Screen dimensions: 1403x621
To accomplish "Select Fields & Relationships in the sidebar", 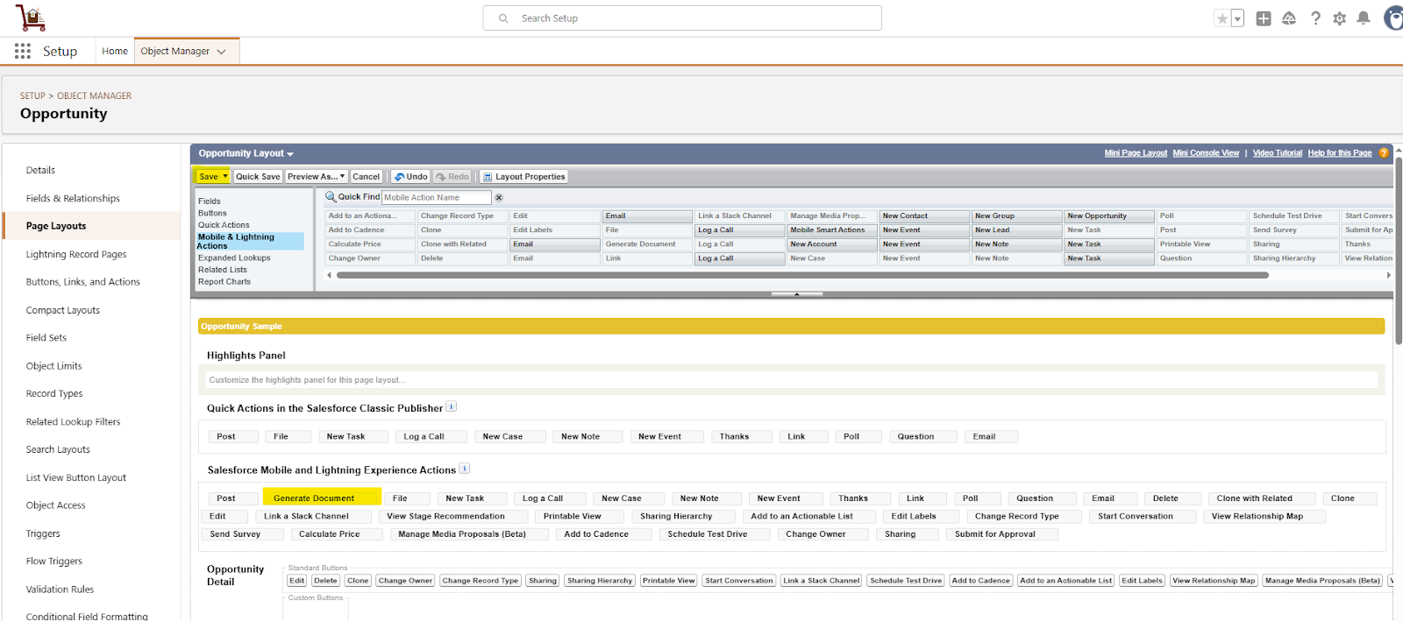I will pos(73,199).
